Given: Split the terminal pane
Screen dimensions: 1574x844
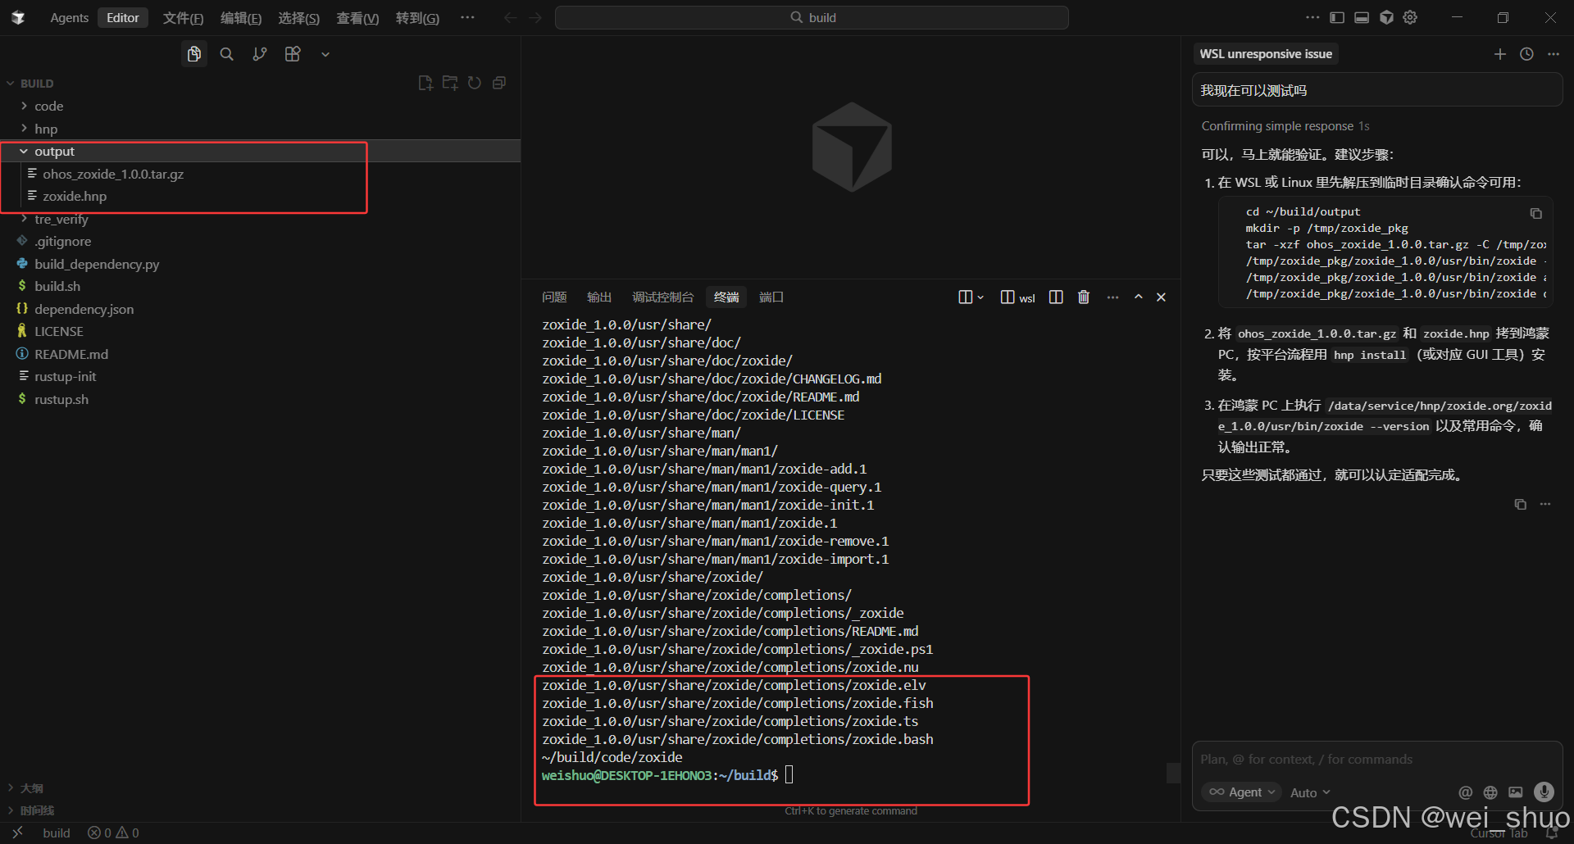Looking at the screenshot, I should [1056, 297].
